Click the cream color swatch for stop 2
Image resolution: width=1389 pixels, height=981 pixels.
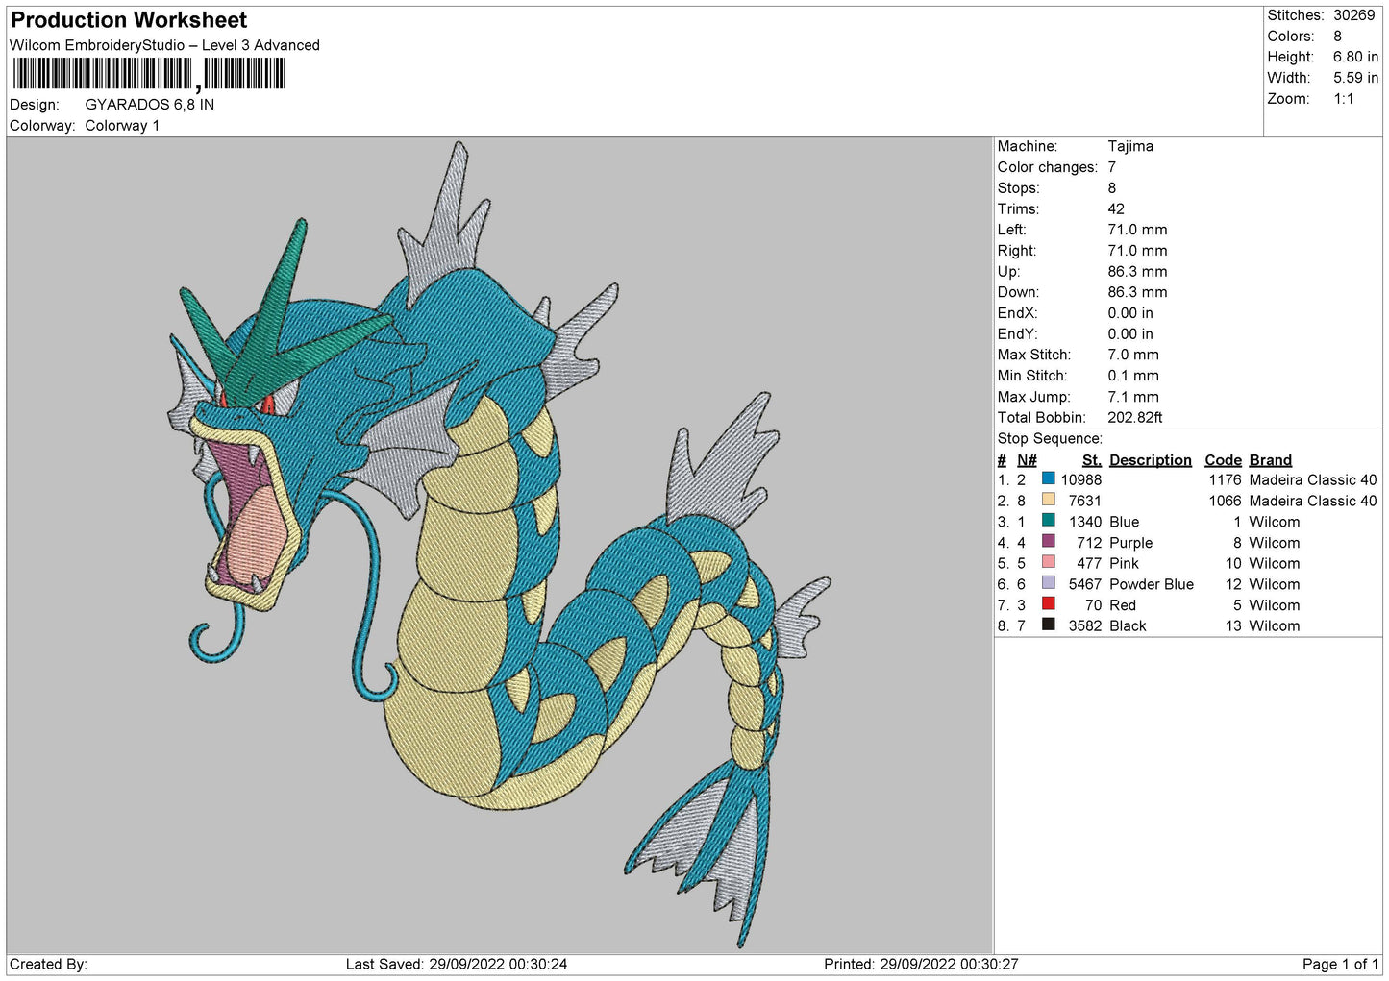[x=1048, y=500]
